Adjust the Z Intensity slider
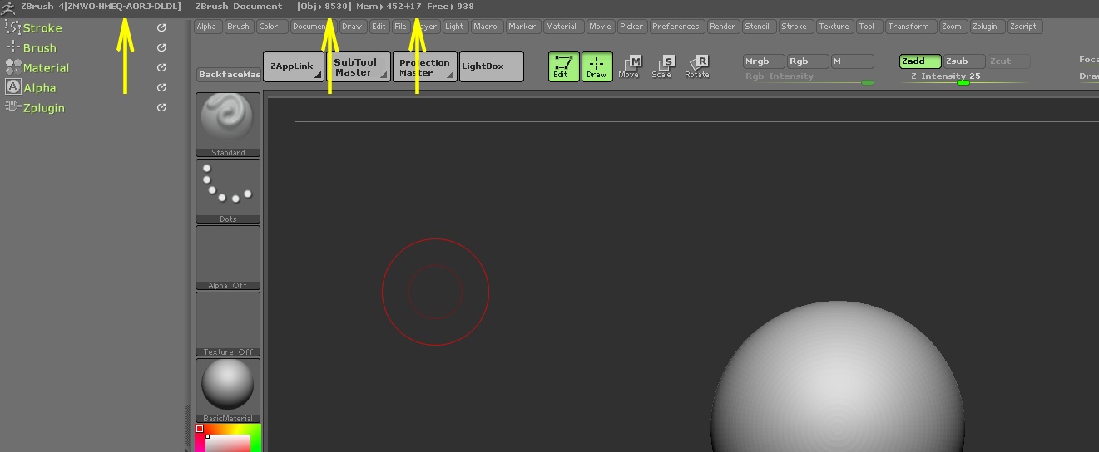The height and width of the screenshot is (452, 1099). [x=964, y=77]
